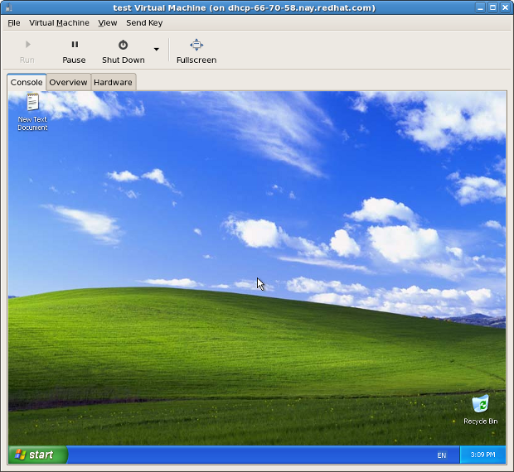
Task: Open the View menu
Action: click(x=108, y=23)
